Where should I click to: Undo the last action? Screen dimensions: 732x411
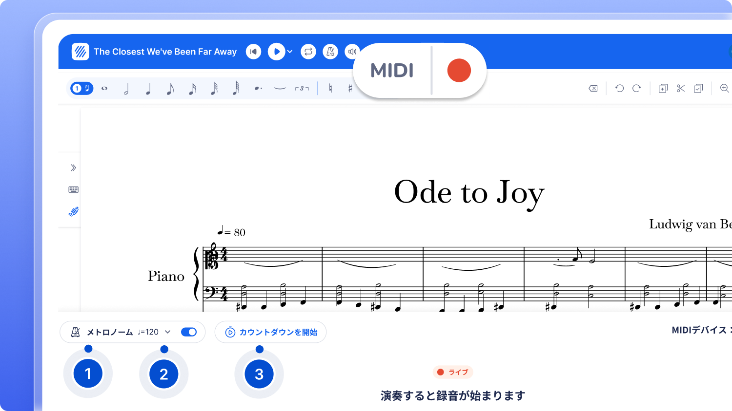(x=619, y=88)
